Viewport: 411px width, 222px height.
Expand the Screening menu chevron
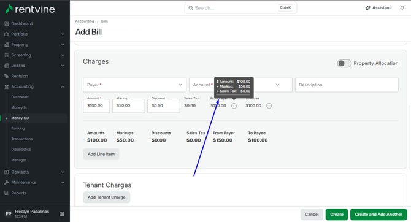(x=63, y=55)
